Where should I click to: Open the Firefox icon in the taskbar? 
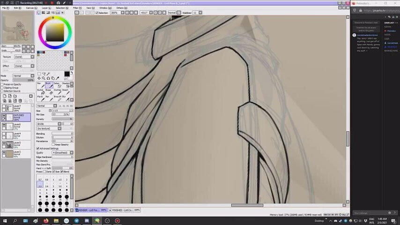[x=46, y=221]
